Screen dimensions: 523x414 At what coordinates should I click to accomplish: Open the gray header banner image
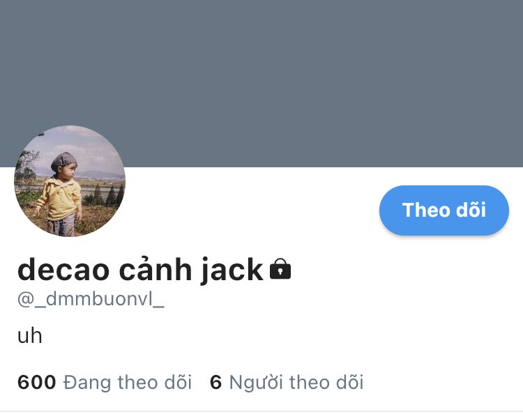pos(261,84)
